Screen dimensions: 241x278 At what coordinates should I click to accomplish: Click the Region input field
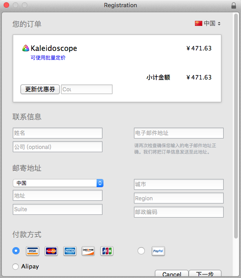(179, 198)
